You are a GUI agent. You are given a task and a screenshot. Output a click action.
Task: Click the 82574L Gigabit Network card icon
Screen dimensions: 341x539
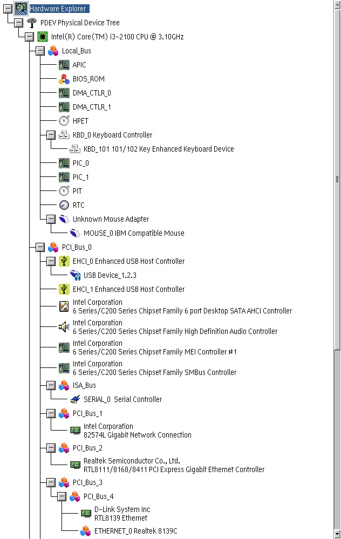75,431
